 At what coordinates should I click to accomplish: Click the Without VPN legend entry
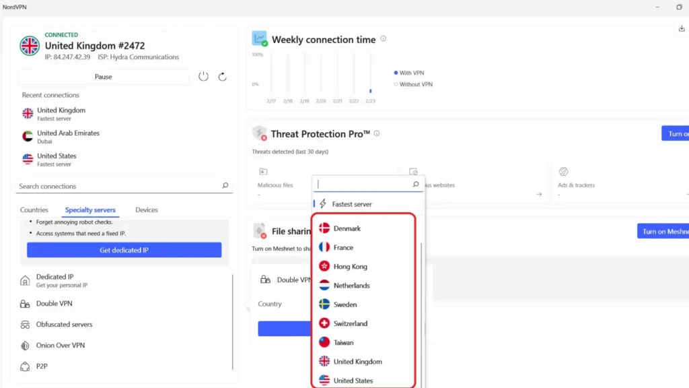[x=414, y=84]
